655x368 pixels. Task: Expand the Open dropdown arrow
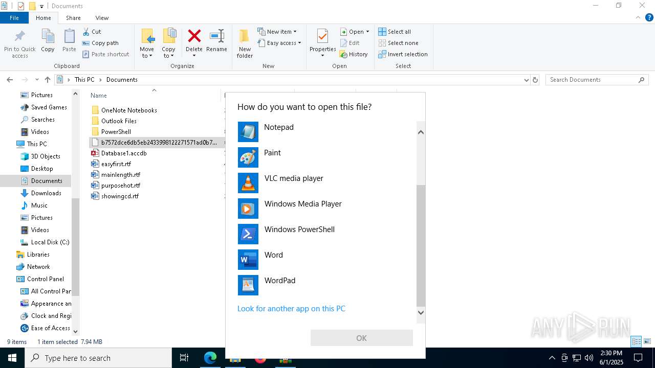point(367,32)
